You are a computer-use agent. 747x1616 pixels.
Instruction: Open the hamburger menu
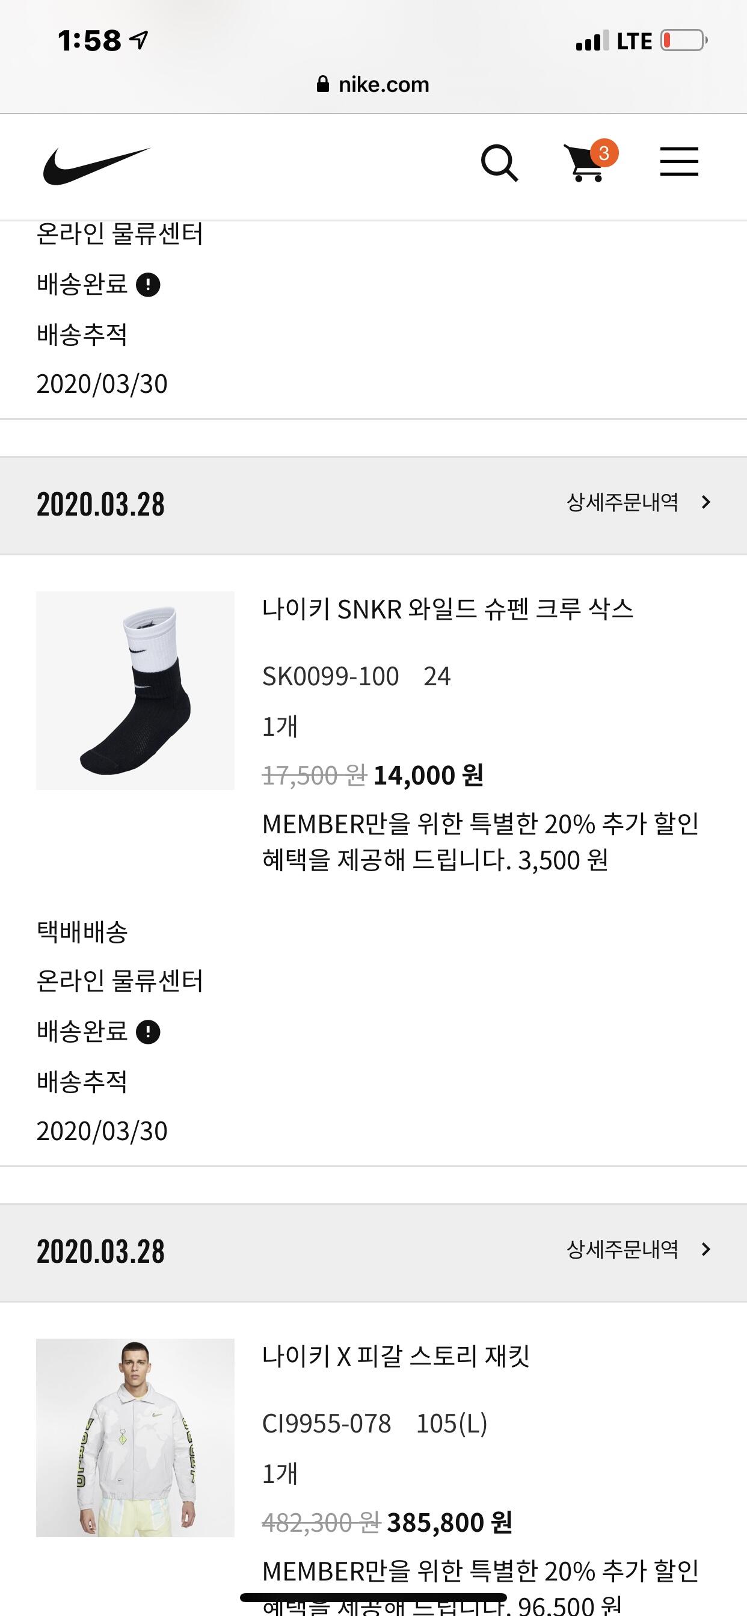678,162
